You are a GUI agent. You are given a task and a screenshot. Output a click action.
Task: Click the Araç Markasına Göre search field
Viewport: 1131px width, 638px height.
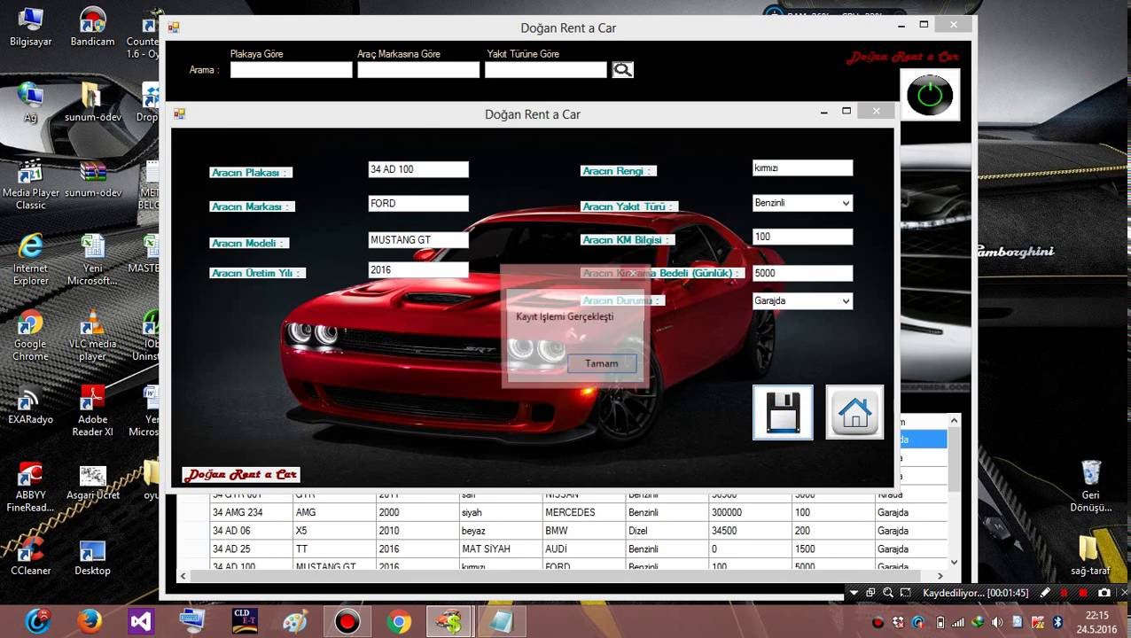(x=418, y=69)
